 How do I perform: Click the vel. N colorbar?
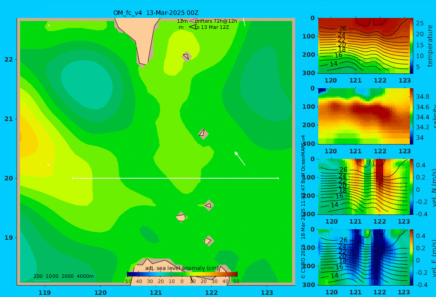tap(412, 186)
